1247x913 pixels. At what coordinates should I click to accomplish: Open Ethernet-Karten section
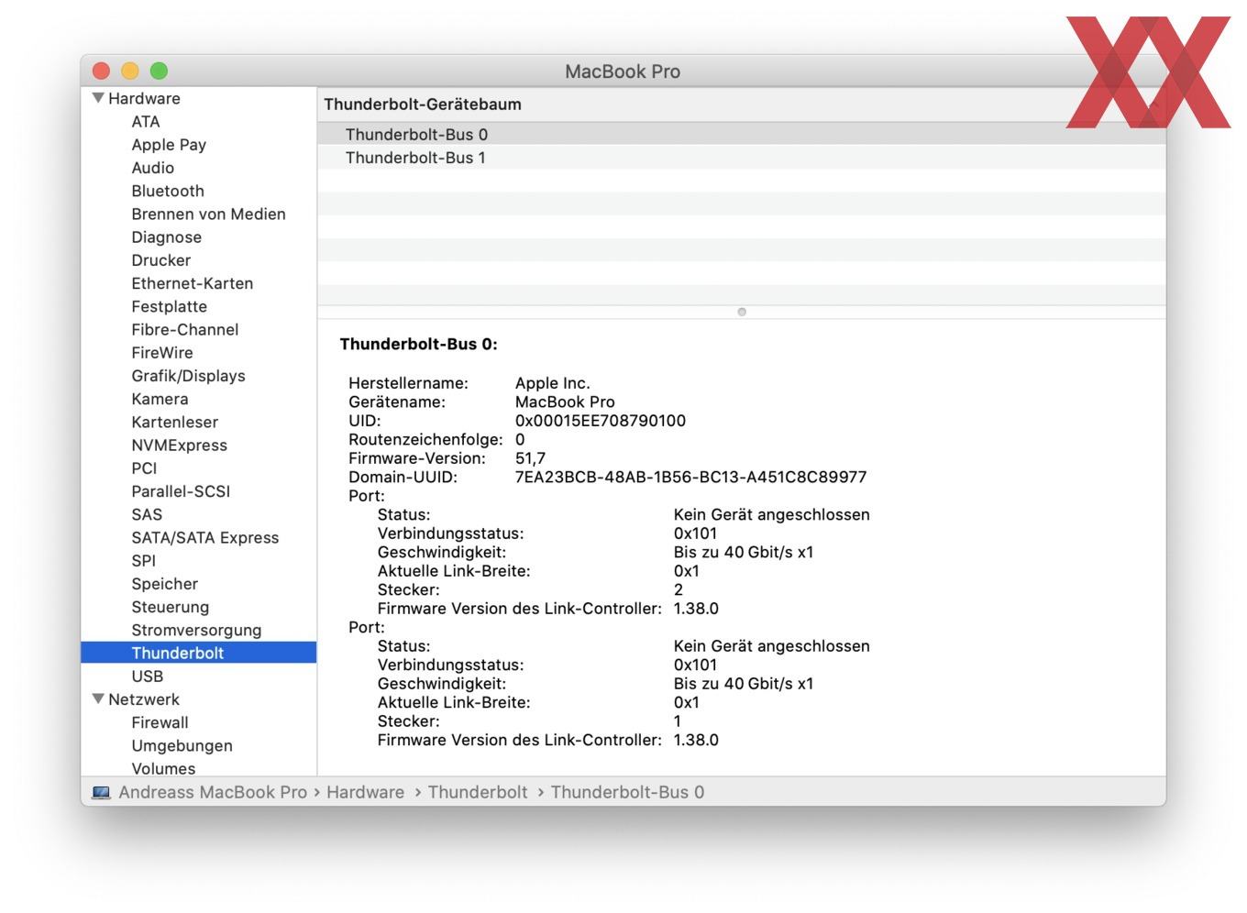click(x=193, y=283)
